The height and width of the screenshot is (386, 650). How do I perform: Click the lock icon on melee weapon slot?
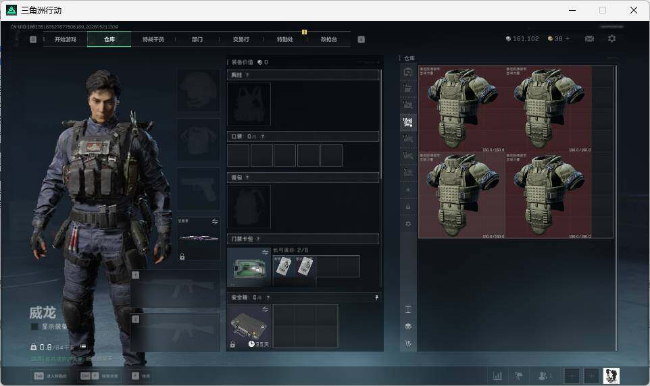[182, 257]
